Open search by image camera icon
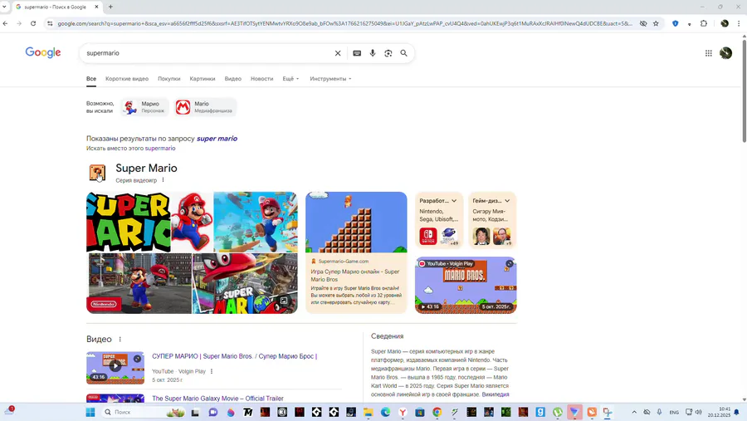The height and width of the screenshot is (421, 747). point(388,53)
